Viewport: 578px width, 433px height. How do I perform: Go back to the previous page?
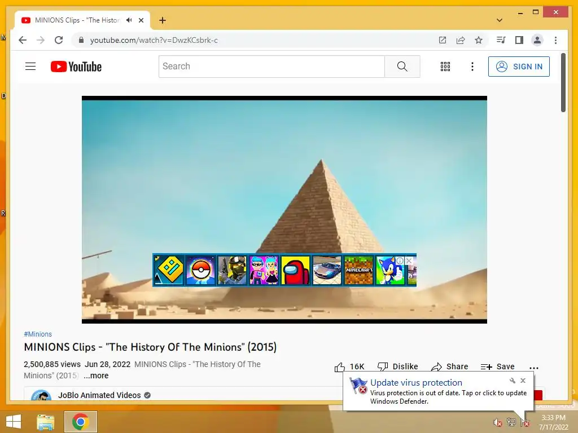click(23, 40)
